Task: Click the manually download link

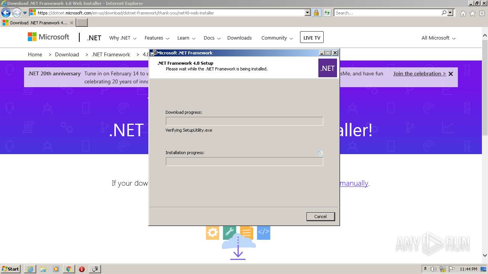Action: click(x=354, y=183)
